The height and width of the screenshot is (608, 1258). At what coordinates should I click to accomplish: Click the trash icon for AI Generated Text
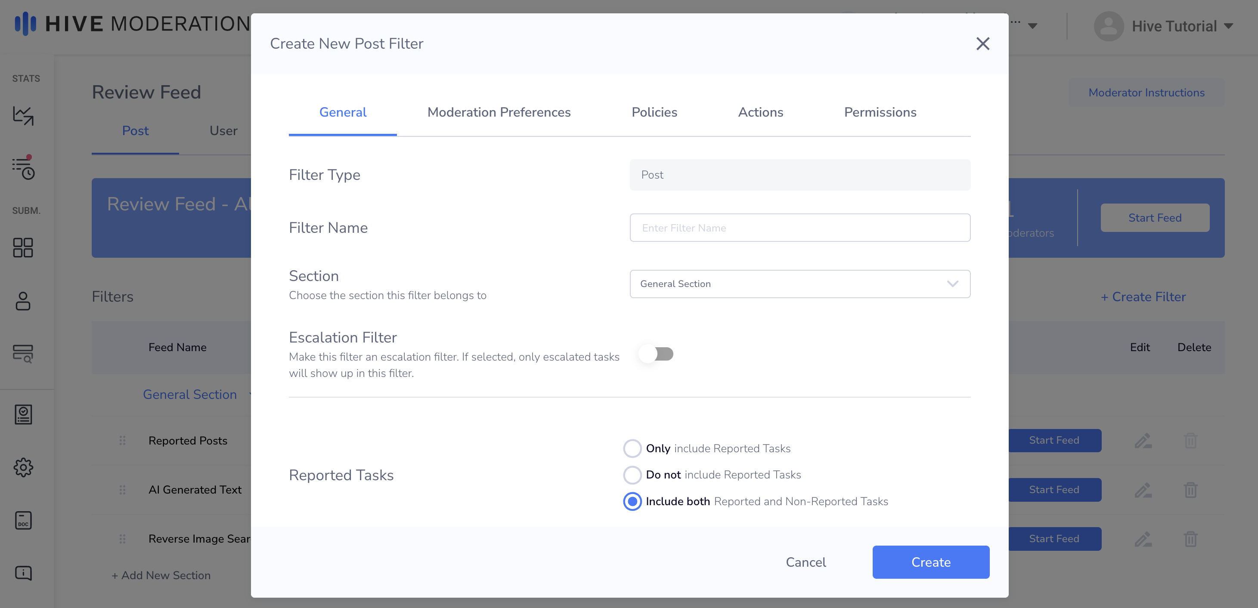point(1190,489)
